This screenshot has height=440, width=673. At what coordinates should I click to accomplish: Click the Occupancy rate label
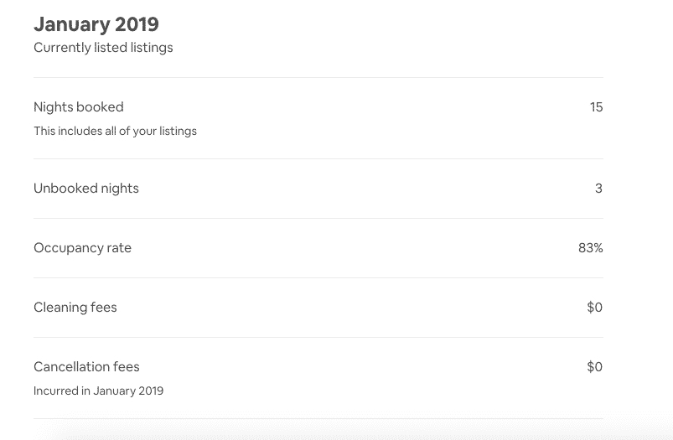pyautogui.click(x=82, y=248)
